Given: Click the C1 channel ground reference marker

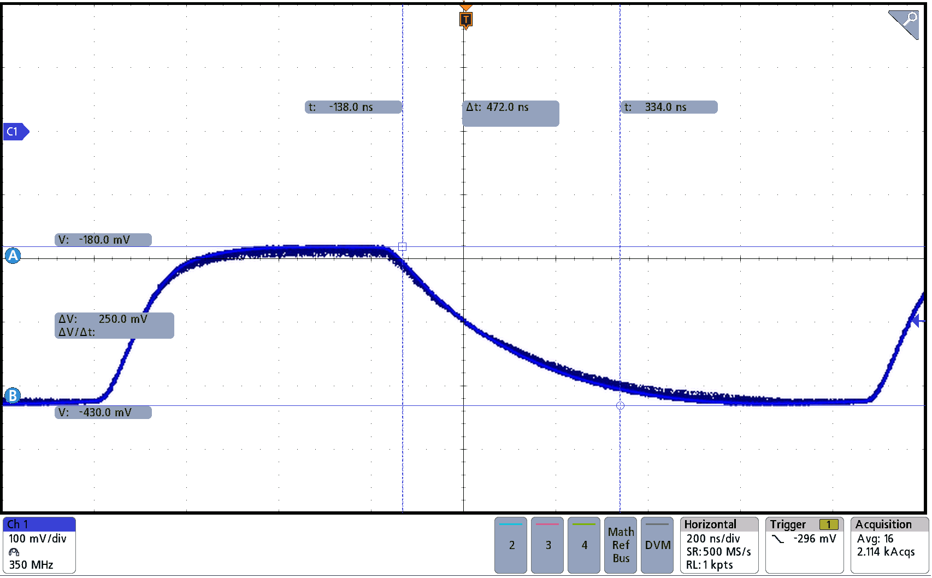Looking at the screenshot, I should (15, 132).
